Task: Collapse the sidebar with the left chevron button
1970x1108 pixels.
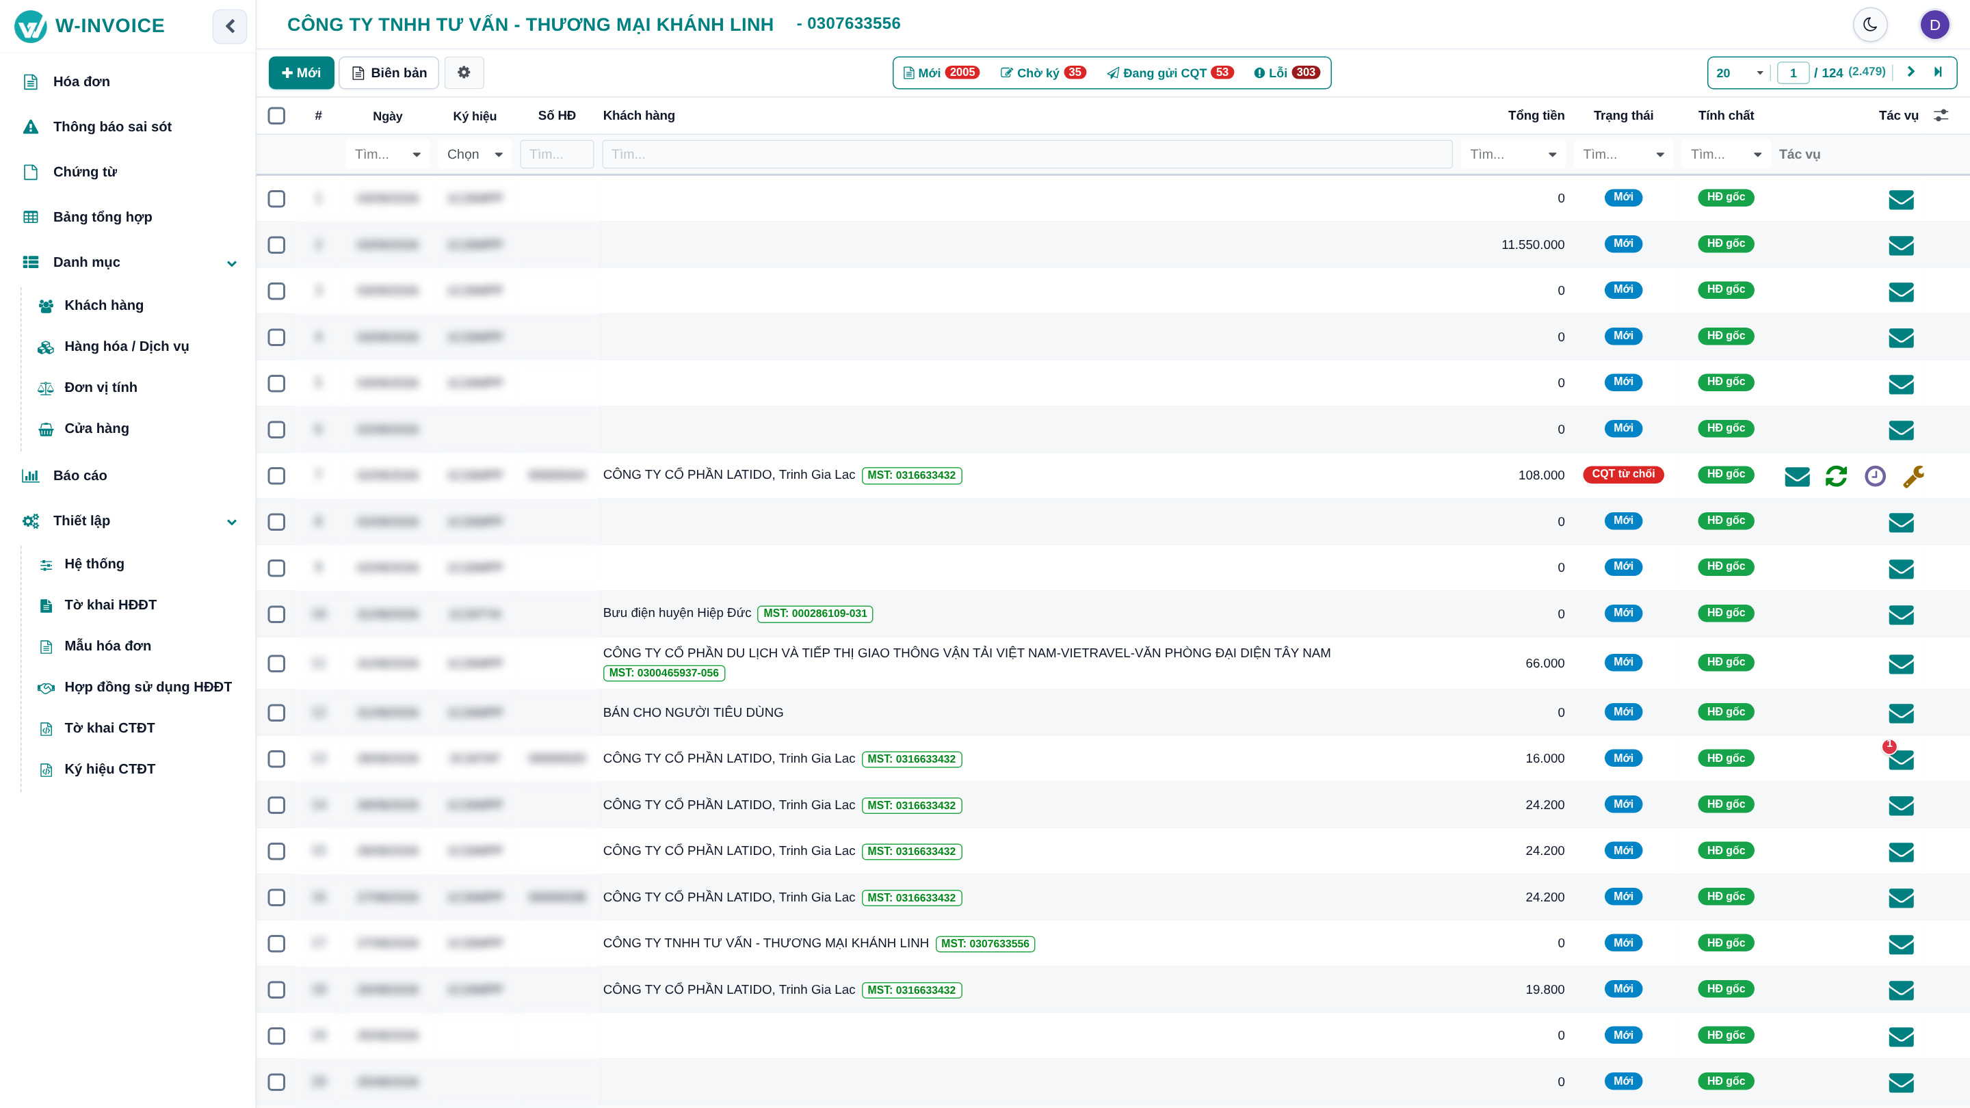Action: pyautogui.click(x=229, y=26)
